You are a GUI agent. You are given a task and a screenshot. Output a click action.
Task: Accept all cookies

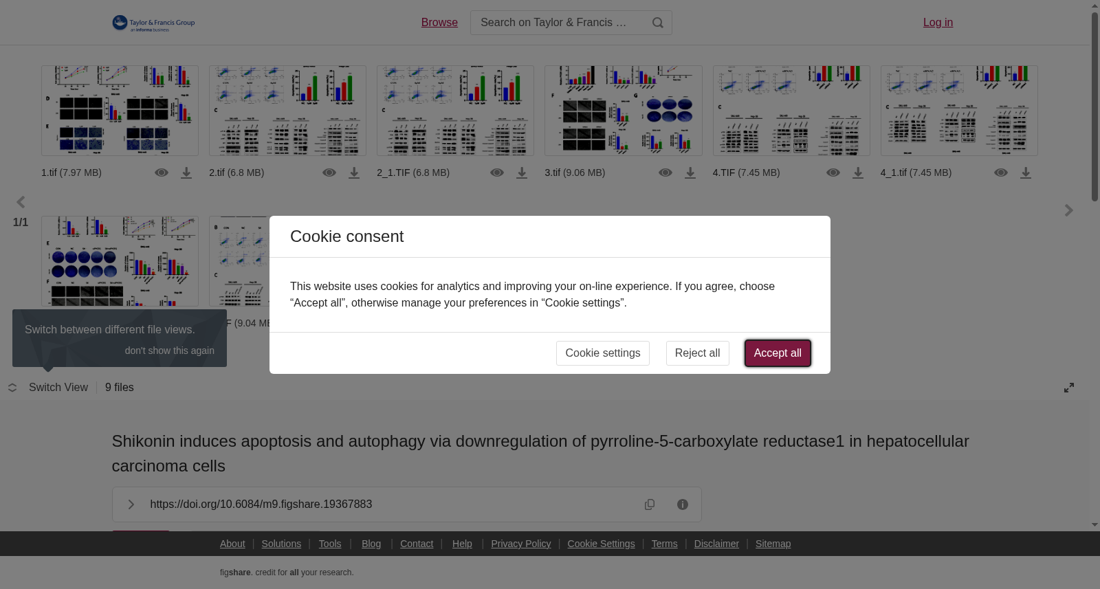point(778,353)
